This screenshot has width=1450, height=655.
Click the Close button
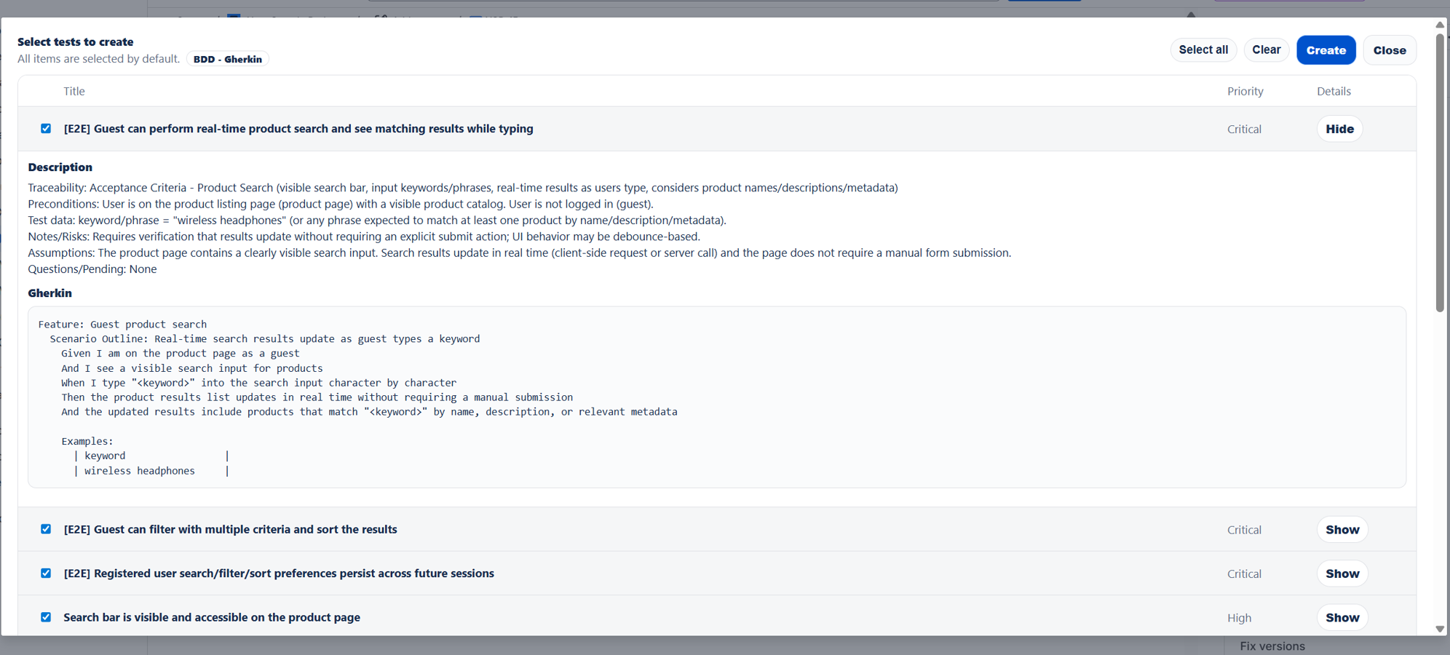click(x=1389, y=49)
